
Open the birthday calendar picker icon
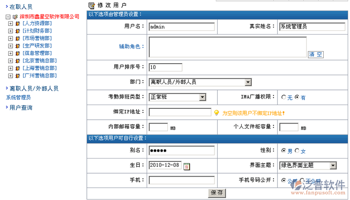[187, 166]
